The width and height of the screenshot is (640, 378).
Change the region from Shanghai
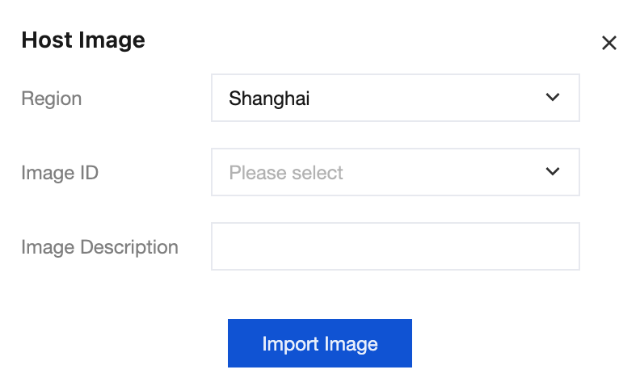[x=395, y=99]
